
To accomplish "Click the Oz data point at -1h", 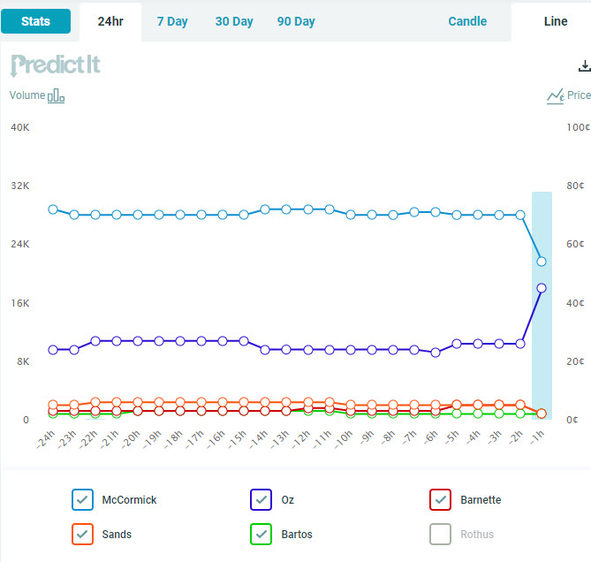I will (542, 288).
